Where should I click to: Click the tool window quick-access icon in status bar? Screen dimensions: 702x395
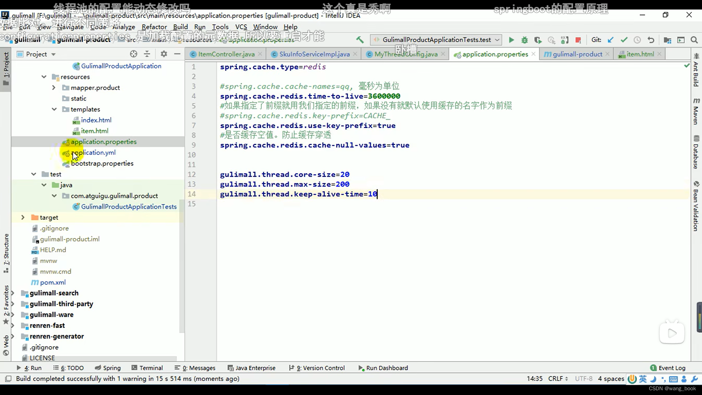click(8, 379)
